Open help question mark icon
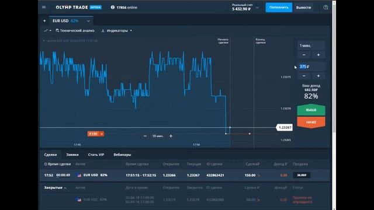 [325, 8]
